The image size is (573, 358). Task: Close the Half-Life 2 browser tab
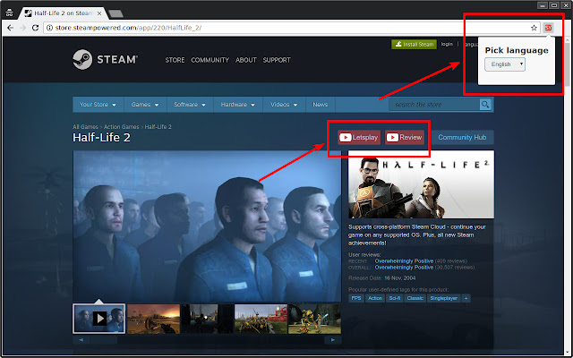[99, 13]
